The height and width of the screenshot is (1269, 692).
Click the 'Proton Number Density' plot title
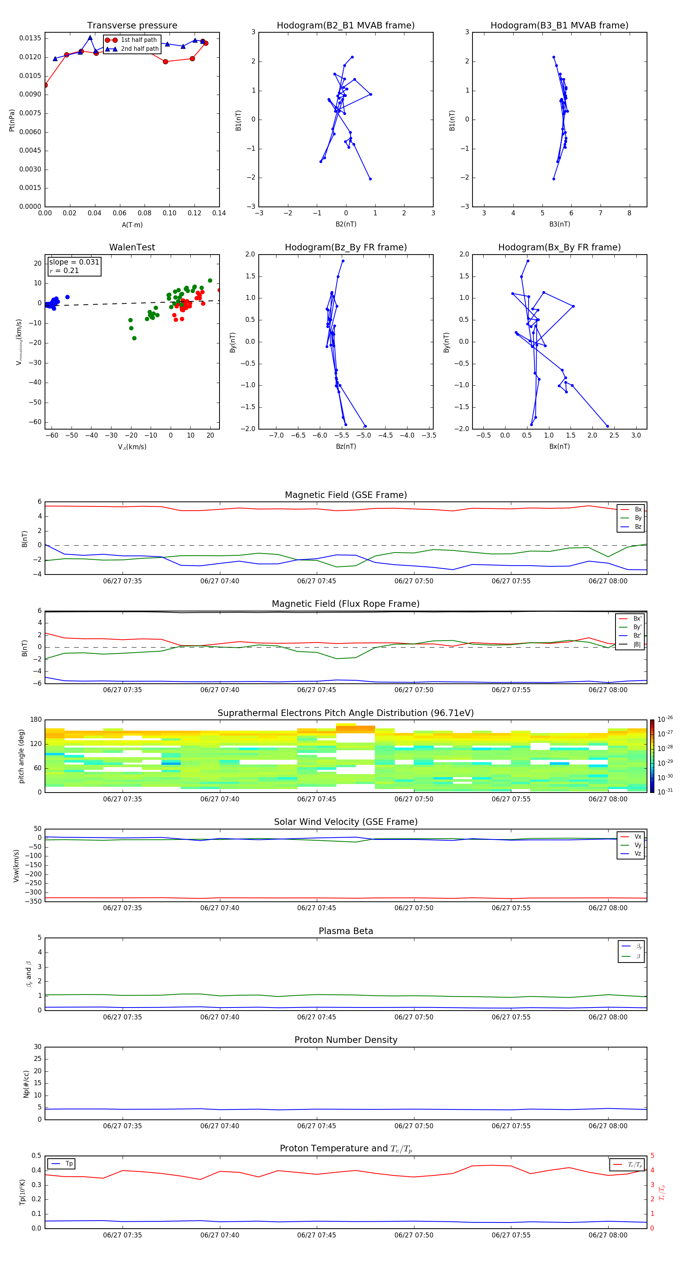coord(346,1041)
